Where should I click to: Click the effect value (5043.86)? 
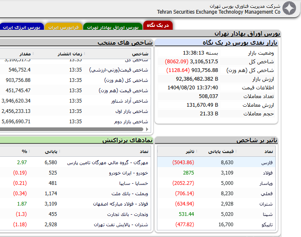[183, 163]
